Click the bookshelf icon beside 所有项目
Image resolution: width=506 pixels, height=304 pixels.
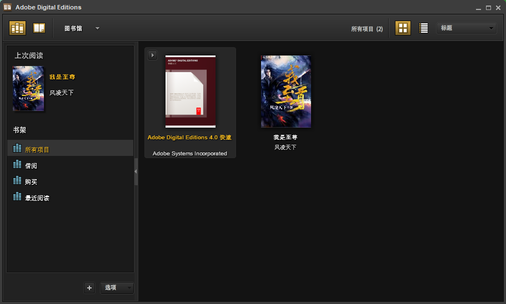click(17, 148)
